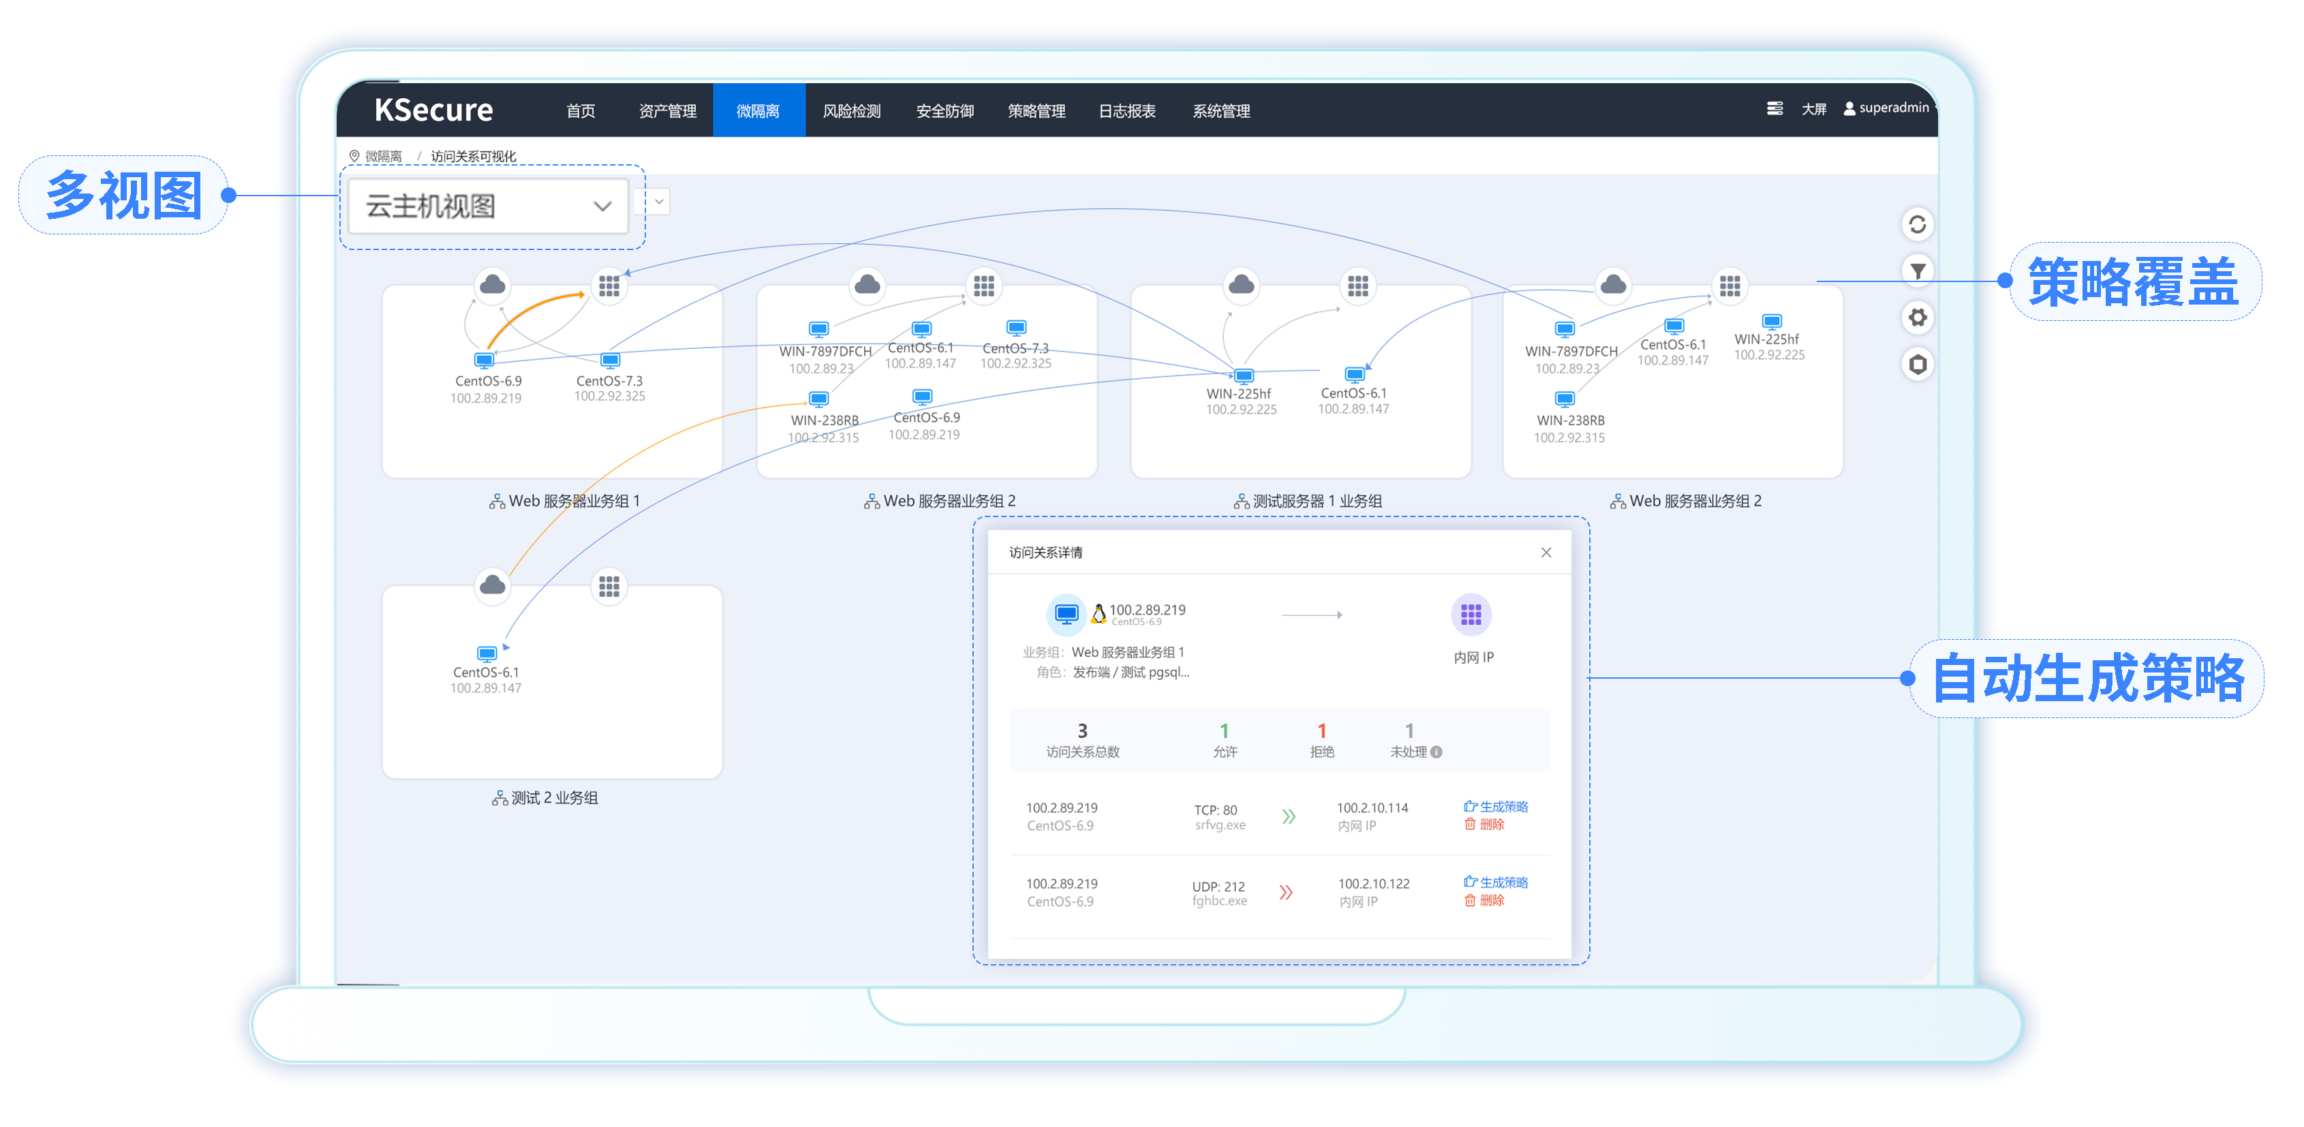This screenshot has width=2304, height=1127.
Task: Click the refresh icon on right toolbar
Action: [x=1917, y=223]
